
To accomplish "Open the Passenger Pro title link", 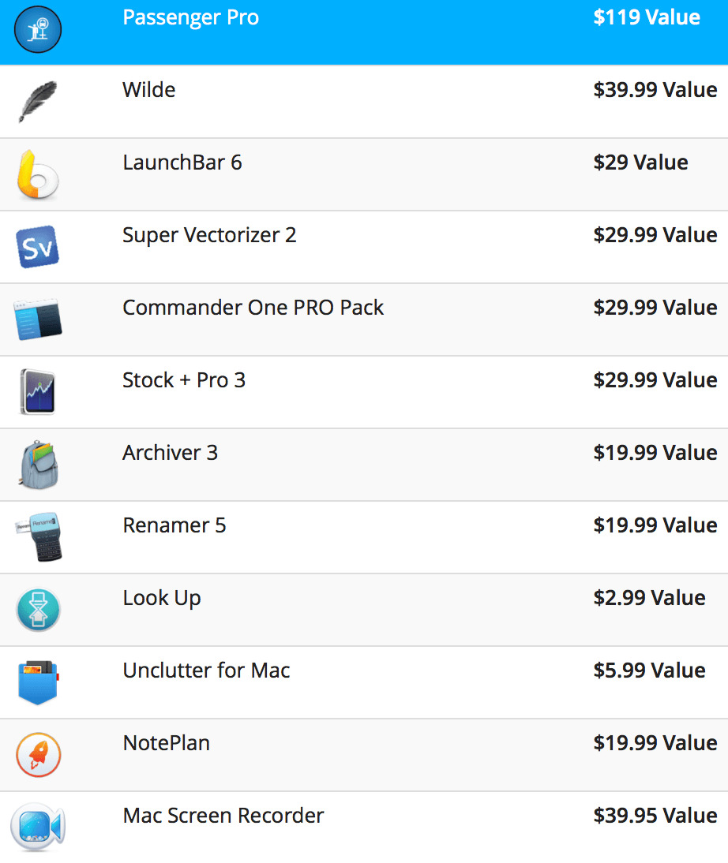I will 190,17.
